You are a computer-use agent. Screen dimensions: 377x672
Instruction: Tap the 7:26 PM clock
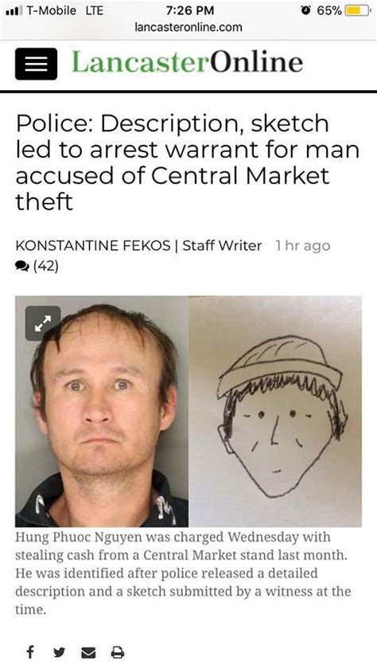click(x=188, y=10)
